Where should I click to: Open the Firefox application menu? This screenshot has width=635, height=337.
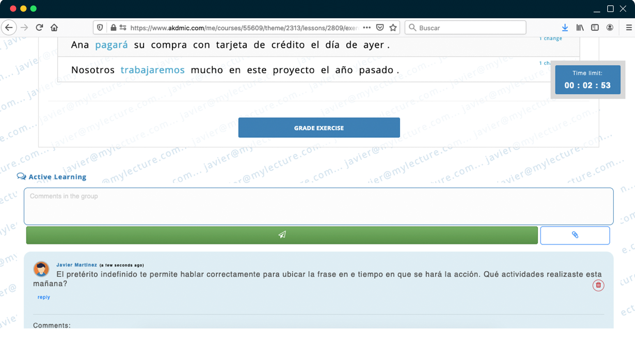[629, 27]
